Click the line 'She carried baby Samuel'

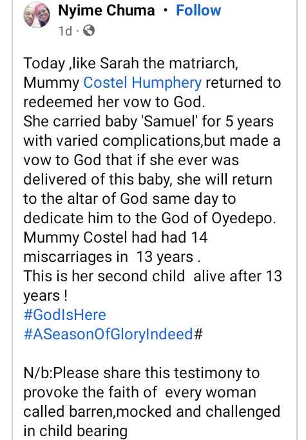click(149, 121)
